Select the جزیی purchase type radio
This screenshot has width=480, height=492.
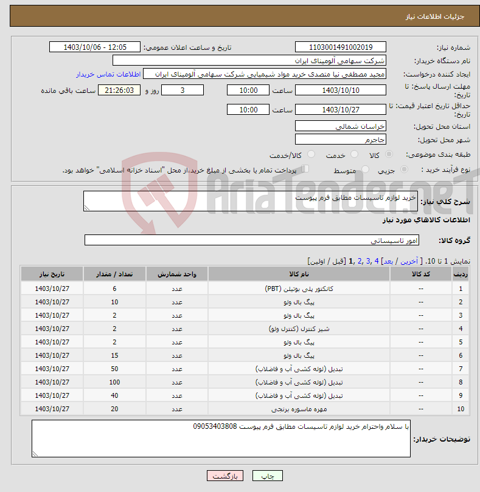point(404,169)
